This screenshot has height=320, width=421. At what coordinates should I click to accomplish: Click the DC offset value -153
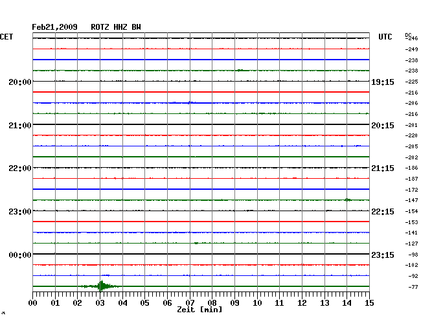[411, 222]
